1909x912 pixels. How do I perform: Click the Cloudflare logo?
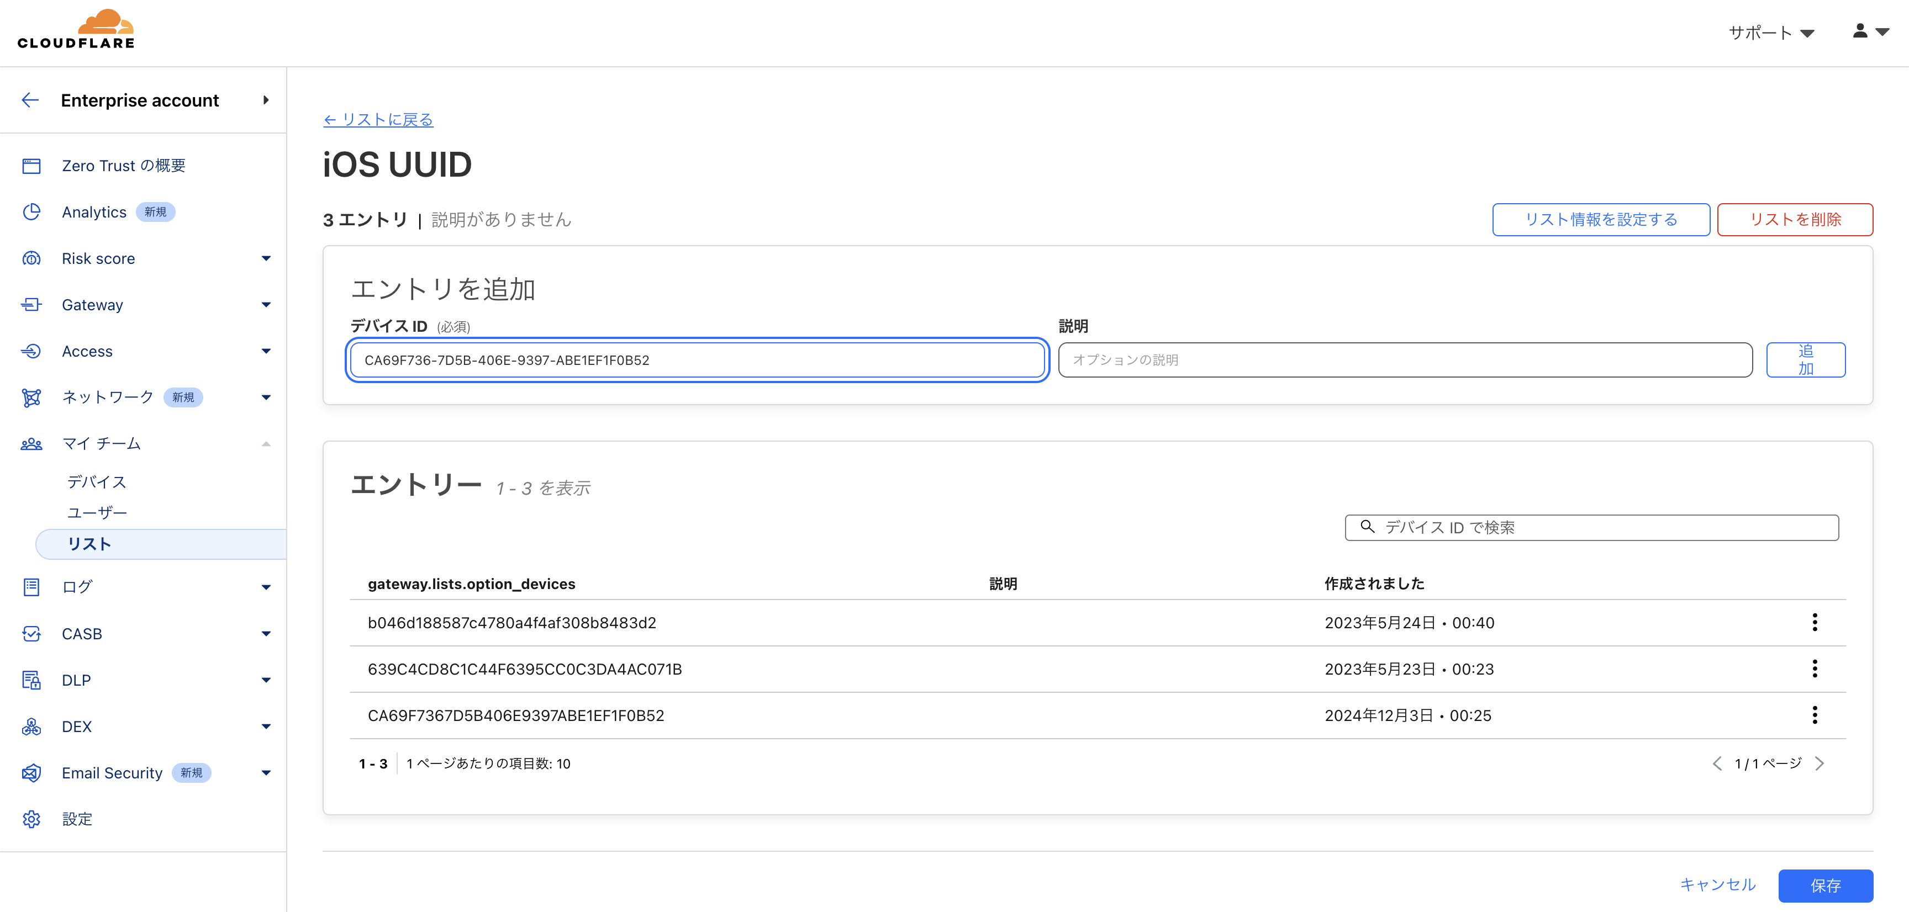click(x=76, y=30)
